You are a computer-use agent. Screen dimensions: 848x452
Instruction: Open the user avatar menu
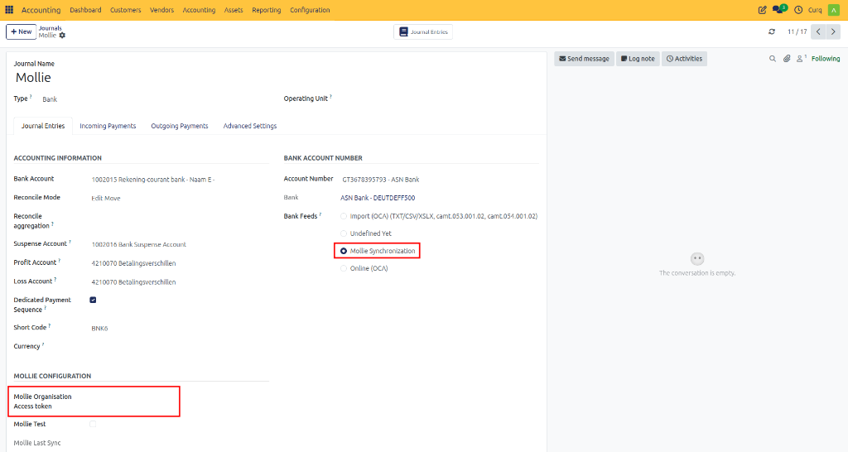coord(833,10)
